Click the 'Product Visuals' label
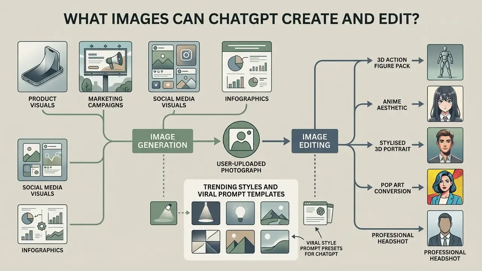The width and height of the screenshot is (482, 271). 42,102
